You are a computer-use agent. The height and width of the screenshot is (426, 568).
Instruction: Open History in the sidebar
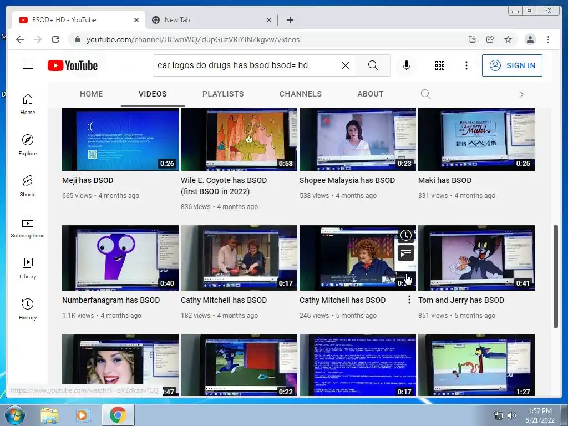(x=28, y=310)
